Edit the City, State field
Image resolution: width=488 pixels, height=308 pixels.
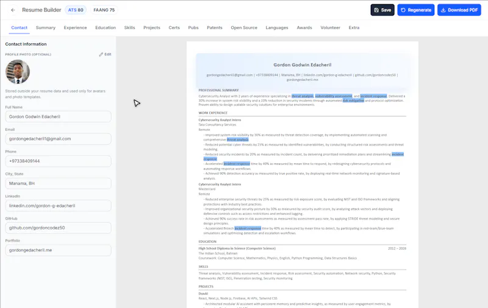pyautogui.click(x=58, y=183)
